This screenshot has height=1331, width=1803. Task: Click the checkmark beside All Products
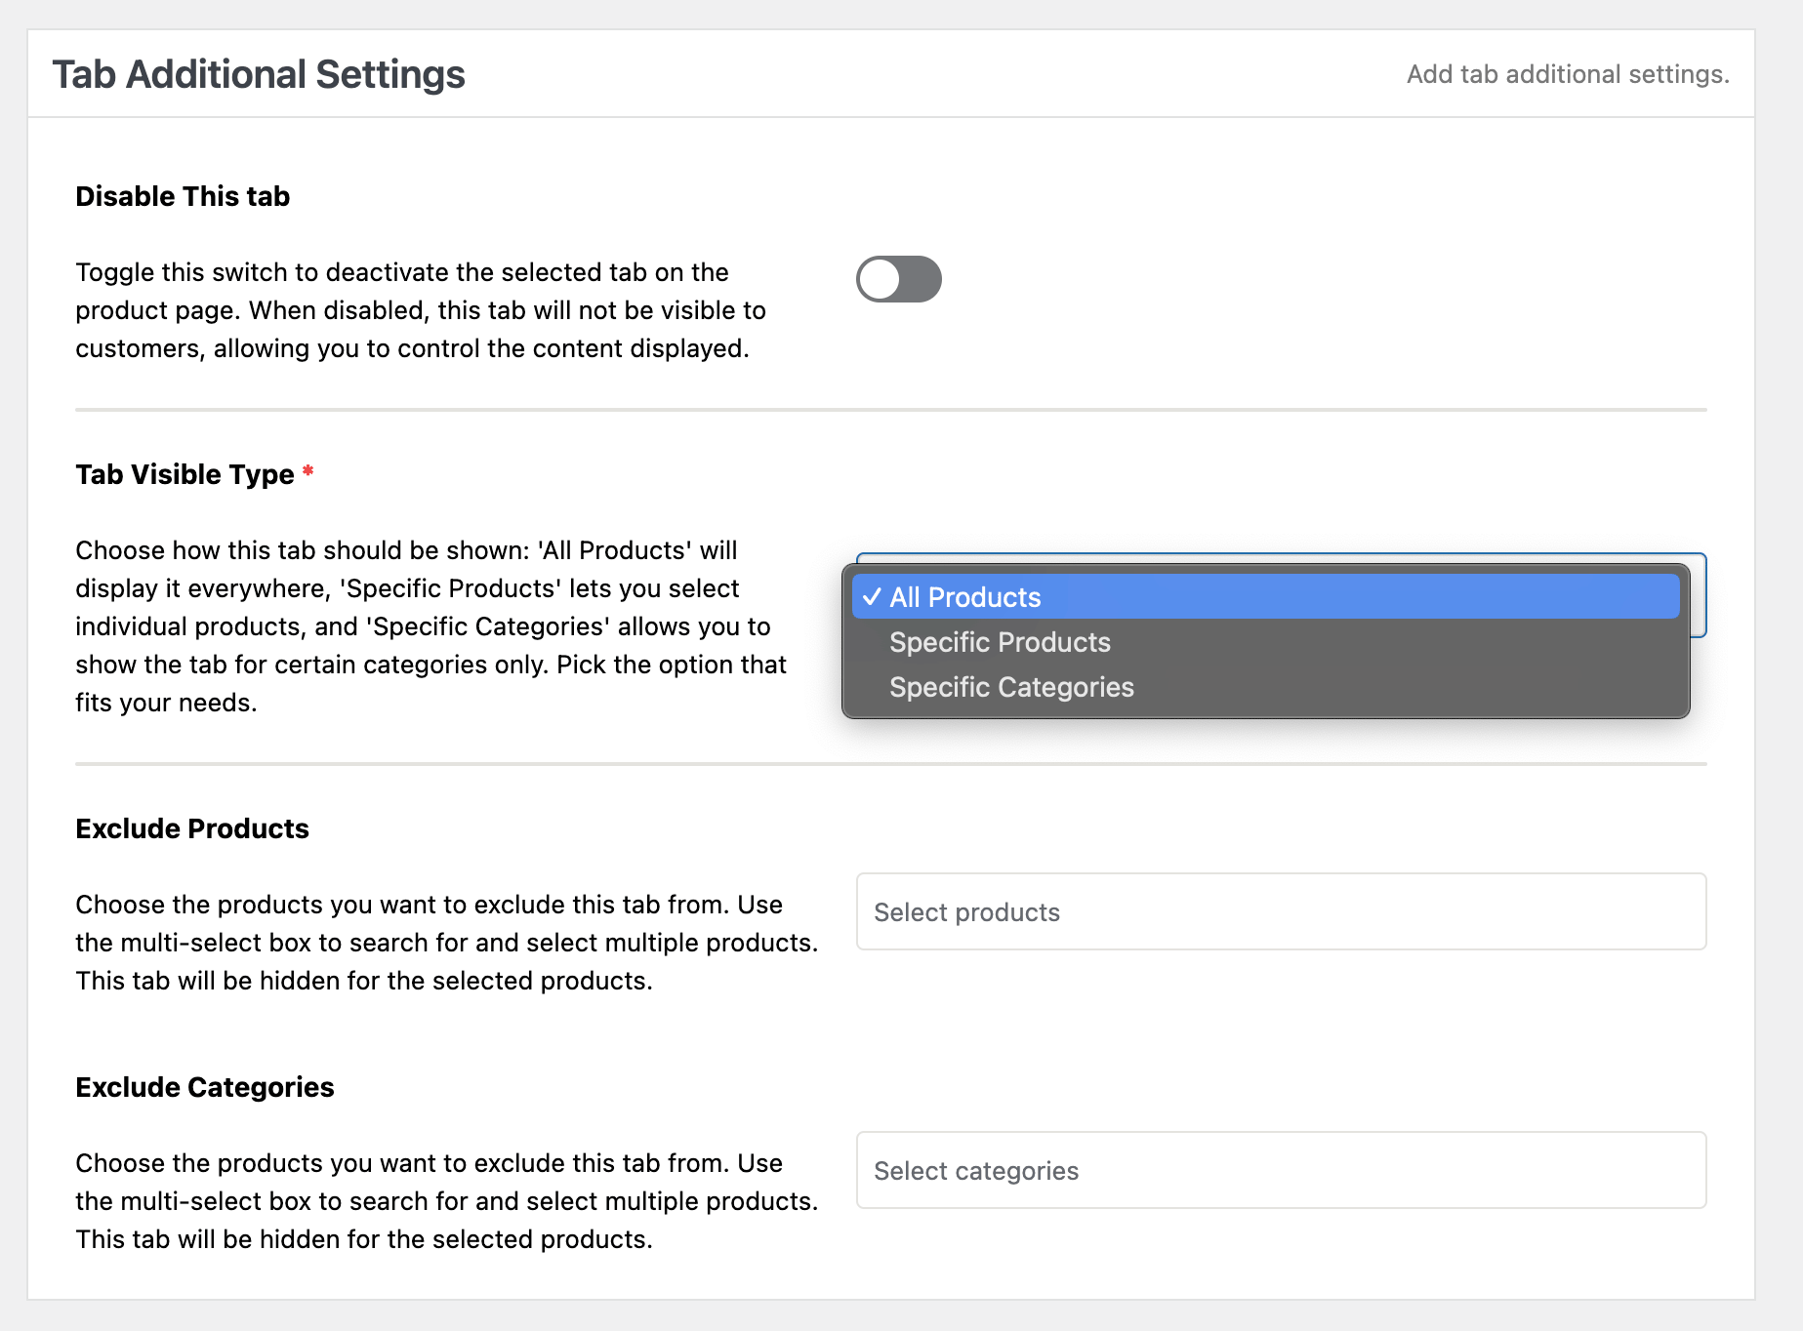click(x=872, y=596)
